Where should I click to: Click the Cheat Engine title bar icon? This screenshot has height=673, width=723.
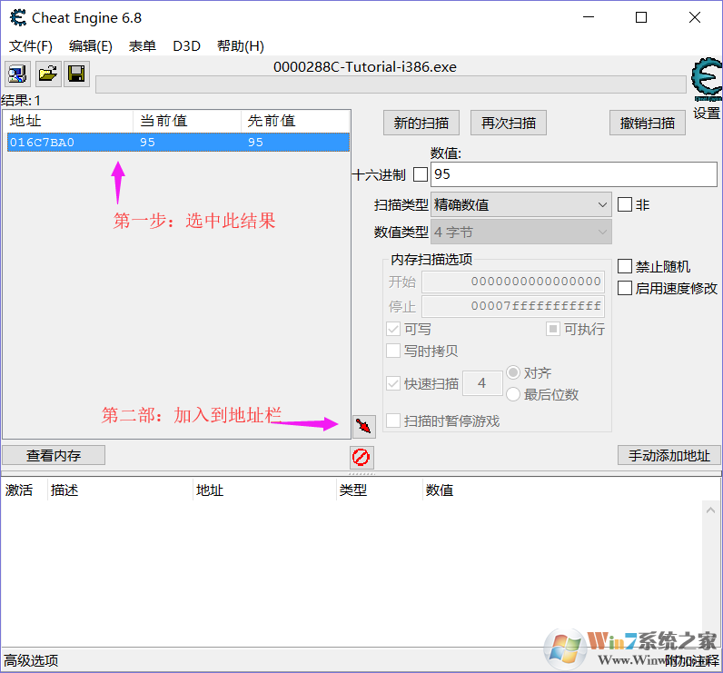[x=18, y=18]
